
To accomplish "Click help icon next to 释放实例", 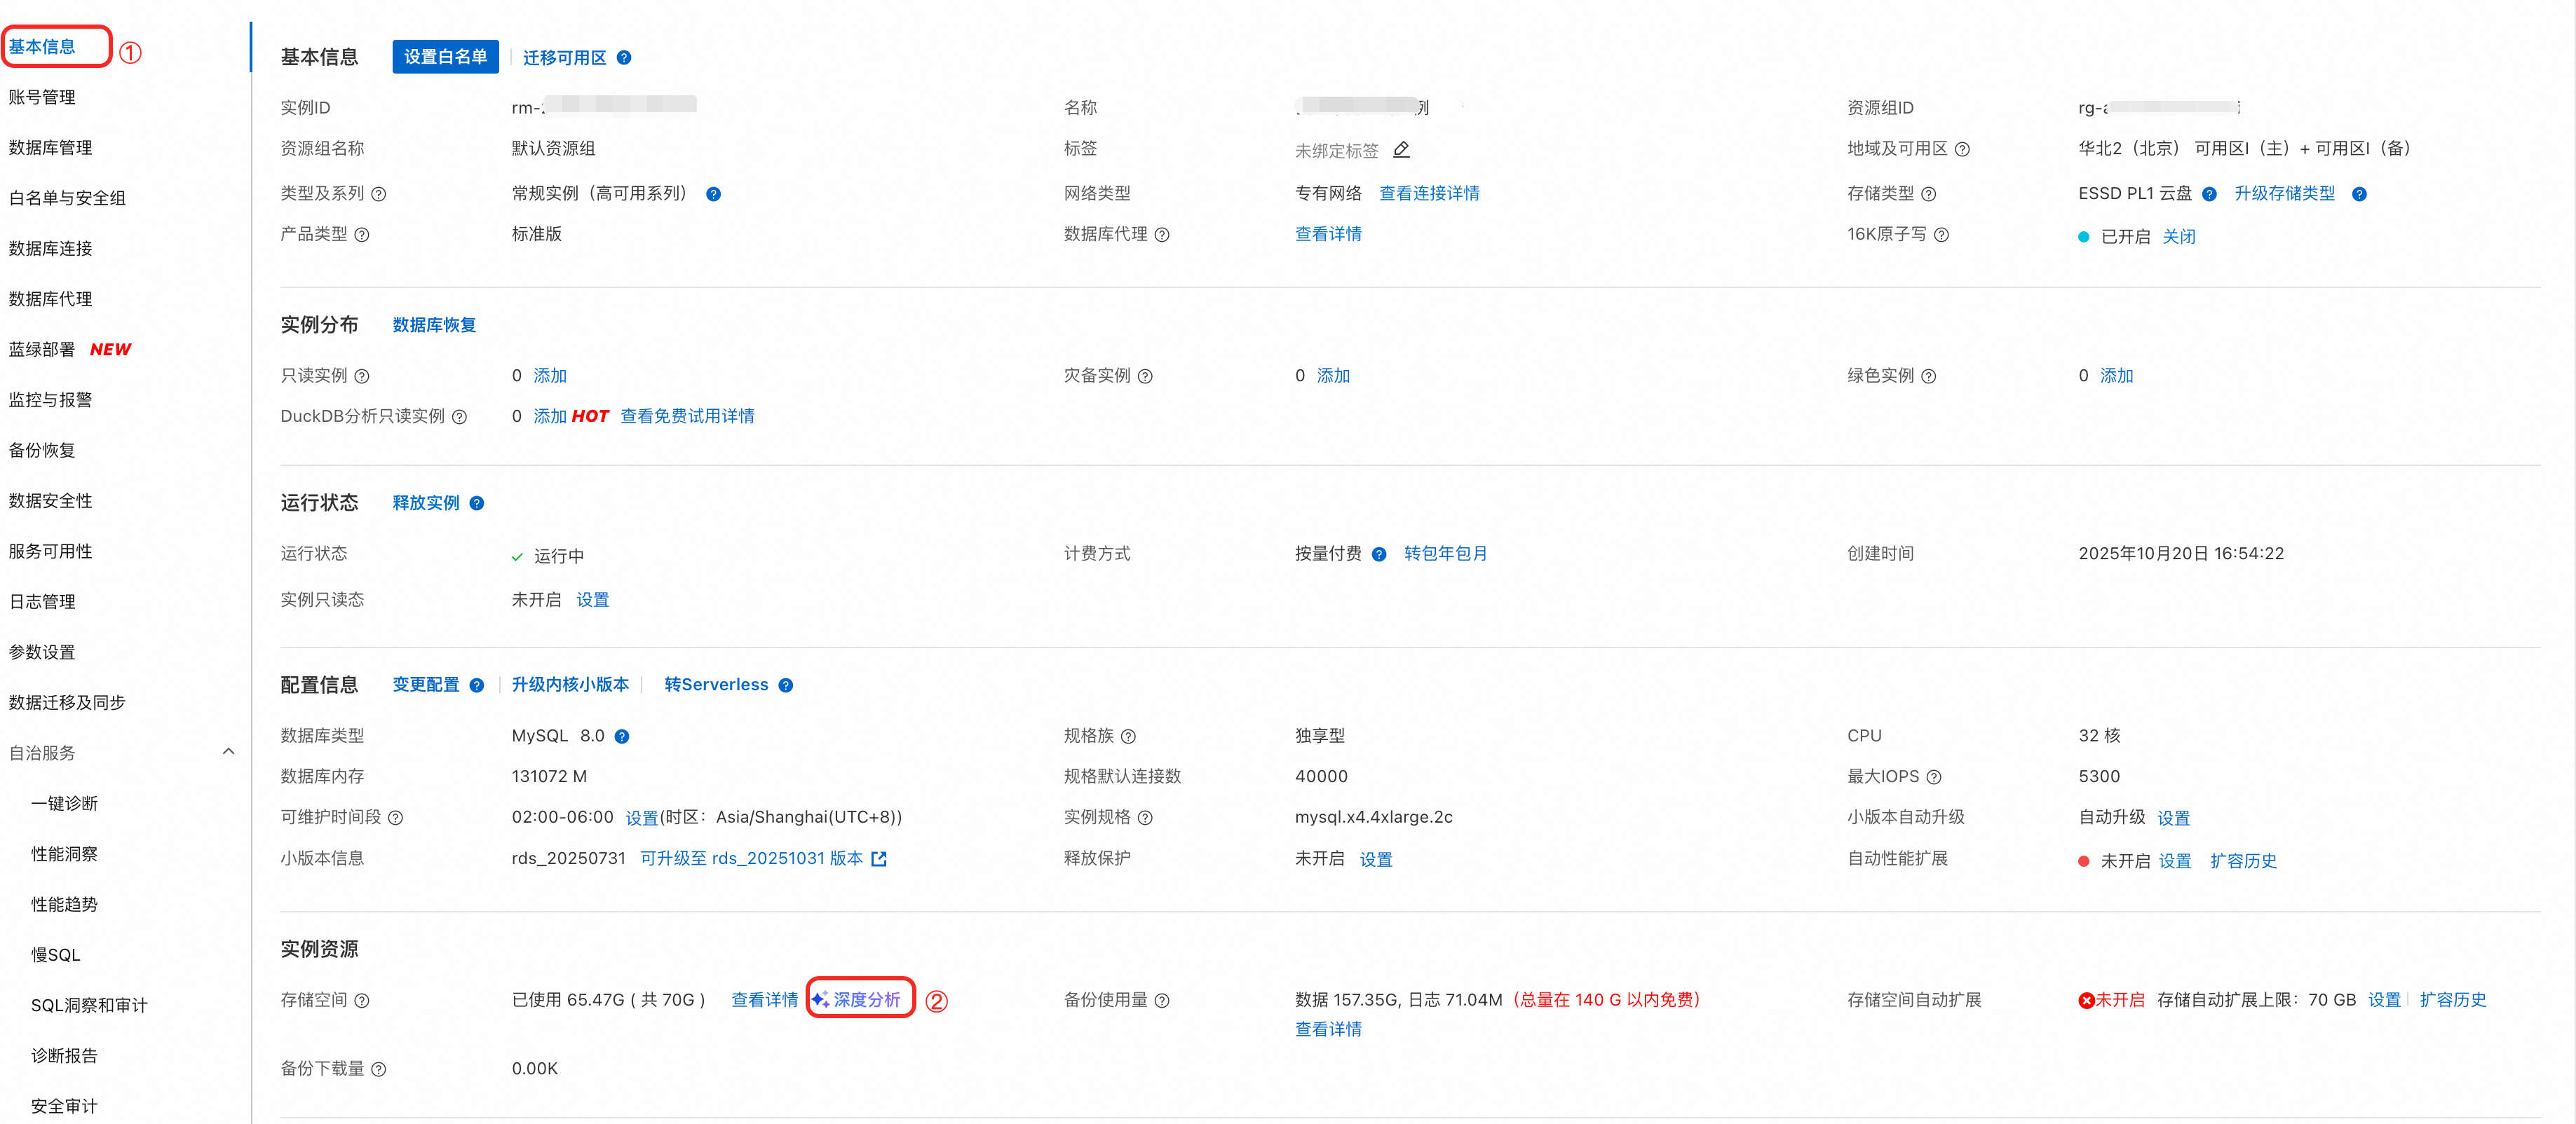I will pyautogui.click(x=477, y=504).
